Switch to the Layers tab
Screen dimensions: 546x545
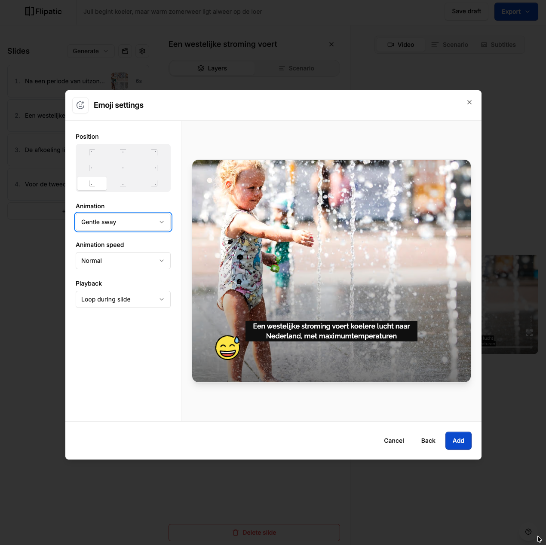pyautogui.click(x=212, y=68)
